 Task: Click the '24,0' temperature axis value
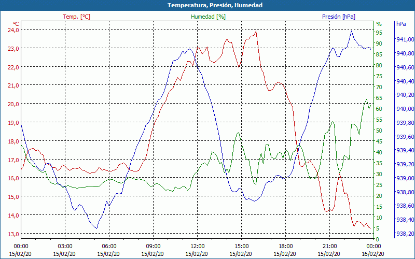tap(13, 30)
